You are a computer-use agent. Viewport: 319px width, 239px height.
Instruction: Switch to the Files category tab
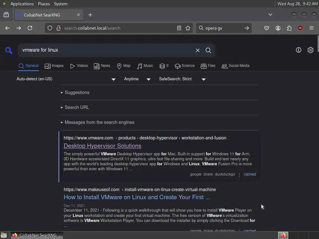pyautogui.click(x=208, y=66)
